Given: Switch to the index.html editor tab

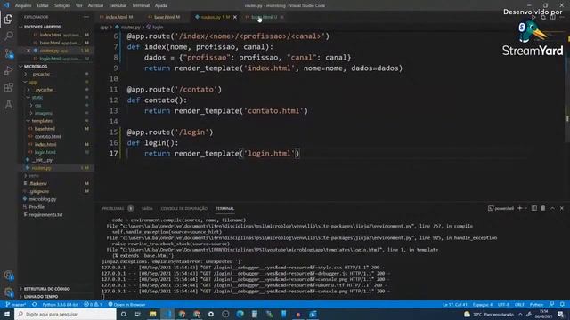Looking at the screenshot, I should (x=116, y=17).
